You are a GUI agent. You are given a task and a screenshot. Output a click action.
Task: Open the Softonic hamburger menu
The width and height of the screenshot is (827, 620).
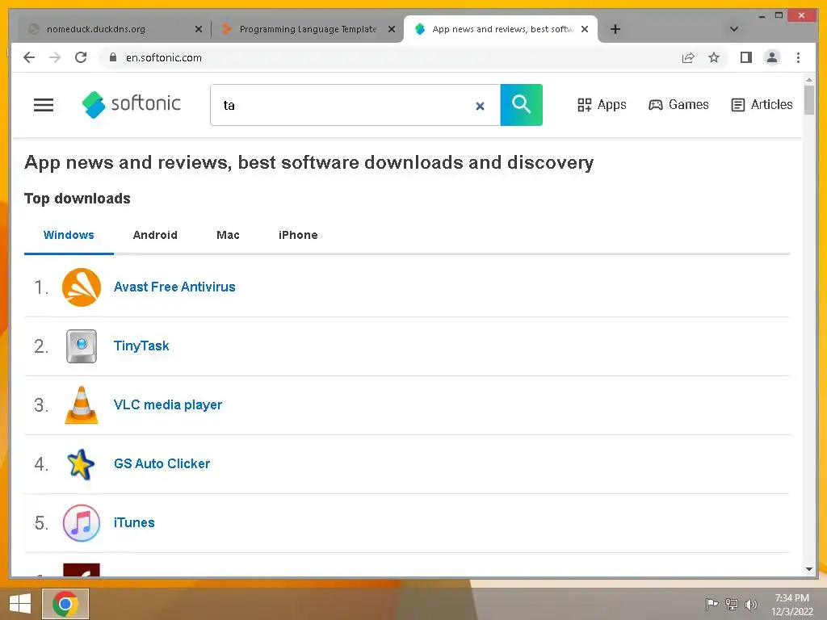[x=44, y=105]
